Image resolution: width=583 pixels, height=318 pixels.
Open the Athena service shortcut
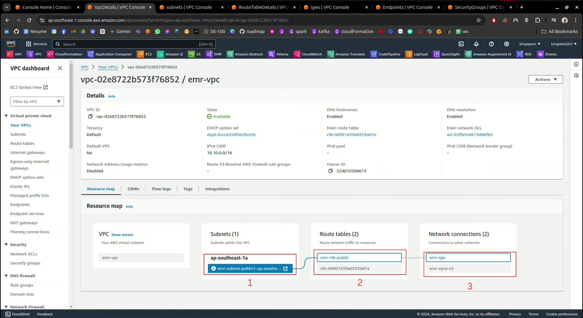[278, 54]
